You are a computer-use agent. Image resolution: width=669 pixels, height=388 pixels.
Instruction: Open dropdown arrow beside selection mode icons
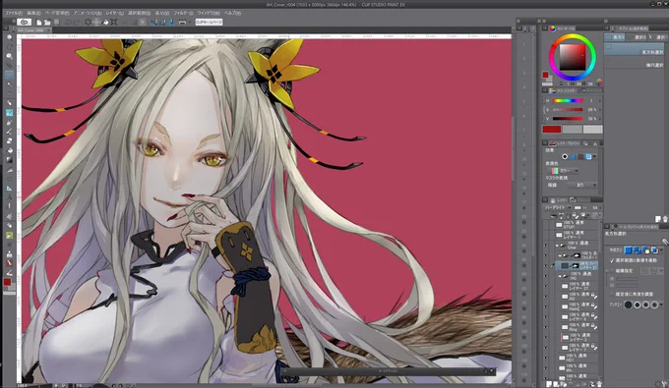[x=661, y=250]
